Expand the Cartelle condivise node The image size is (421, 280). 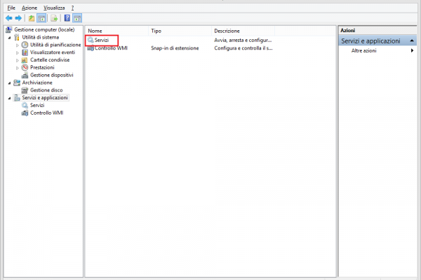pyautogui.click(x=18, y=60)
